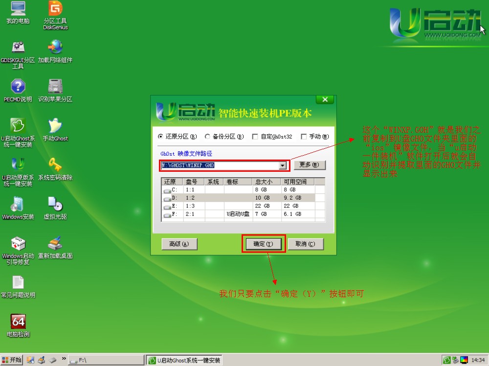Screen dimensions: 489x366
Task: Select F: U启动U盘 partition row
Action: [x=243, y=214]
